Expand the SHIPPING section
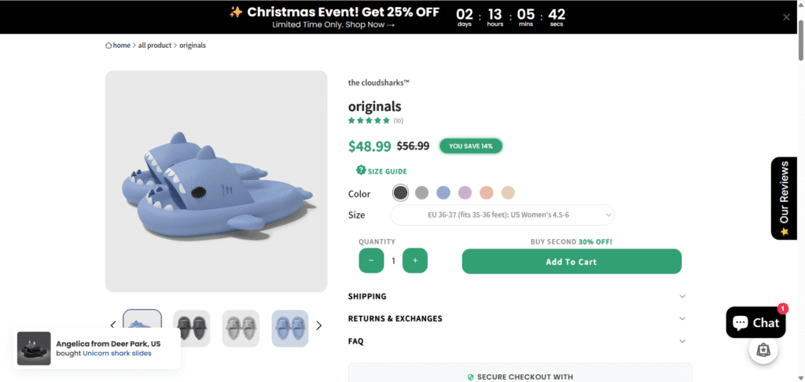Screen dimensions: 805x382 (x=516, y=296)
